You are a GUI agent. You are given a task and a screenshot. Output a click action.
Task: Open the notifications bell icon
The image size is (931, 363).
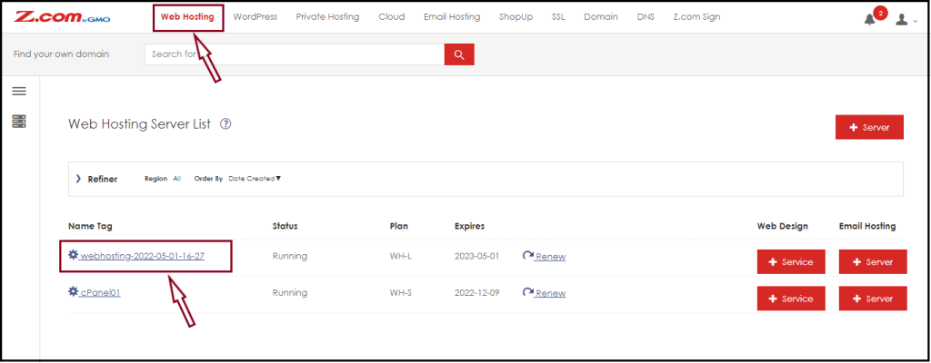869,19
